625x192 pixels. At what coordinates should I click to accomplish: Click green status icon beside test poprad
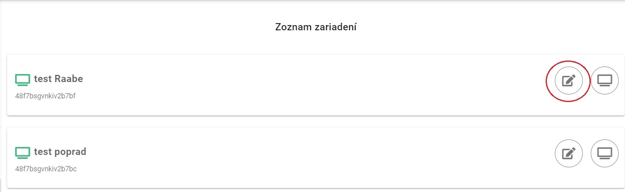pyautogui.click(x=23, y=152)
